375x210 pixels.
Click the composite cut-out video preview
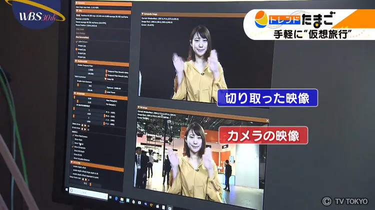pyautogui.click(x=205, y=62)
